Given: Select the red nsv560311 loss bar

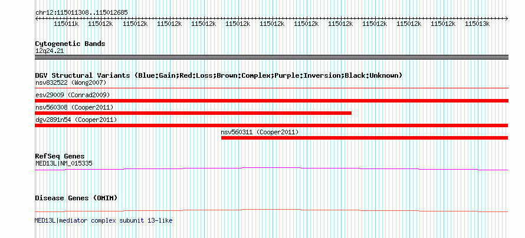Looking at the screenshot, I should (x=365, y=138).
